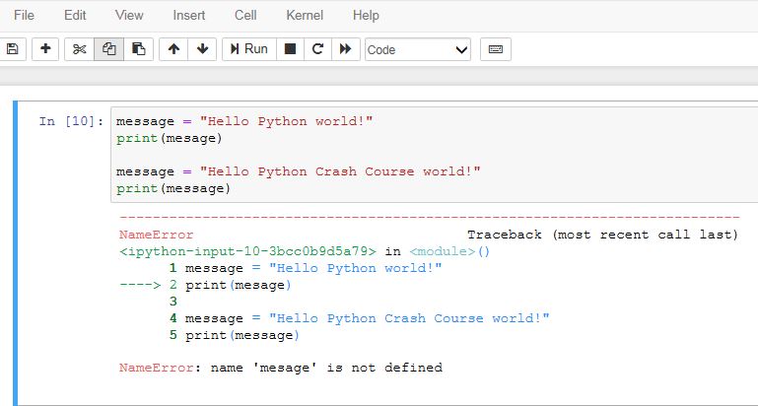Click into the code cell editor
758x406 pixels.
click(434, 155)
